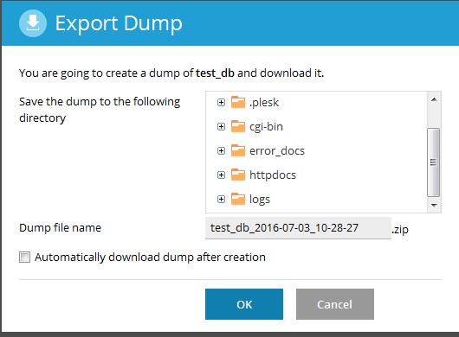Select the httpdocs folder icon
Image resolution: width=459 pixels, height=337 pixels.
click(237, 175)
